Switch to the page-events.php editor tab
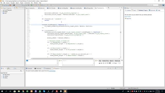 76,8
